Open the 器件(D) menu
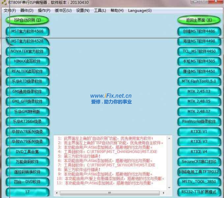224x198 pixels. [x=27, y=11]
